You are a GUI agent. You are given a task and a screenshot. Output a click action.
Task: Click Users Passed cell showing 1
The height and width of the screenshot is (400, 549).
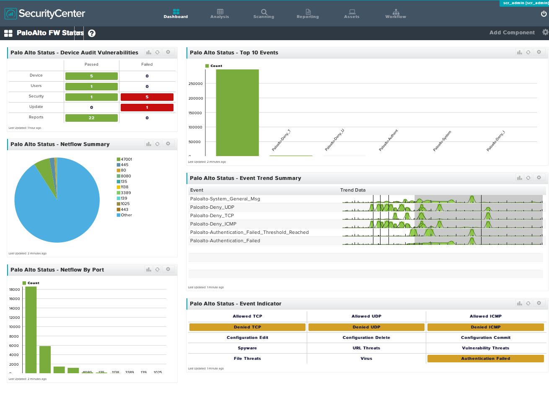(x=91, y=87)
